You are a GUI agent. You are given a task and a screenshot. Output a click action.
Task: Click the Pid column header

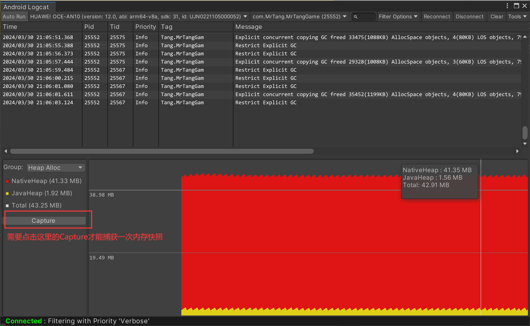(x=95, y=27)
